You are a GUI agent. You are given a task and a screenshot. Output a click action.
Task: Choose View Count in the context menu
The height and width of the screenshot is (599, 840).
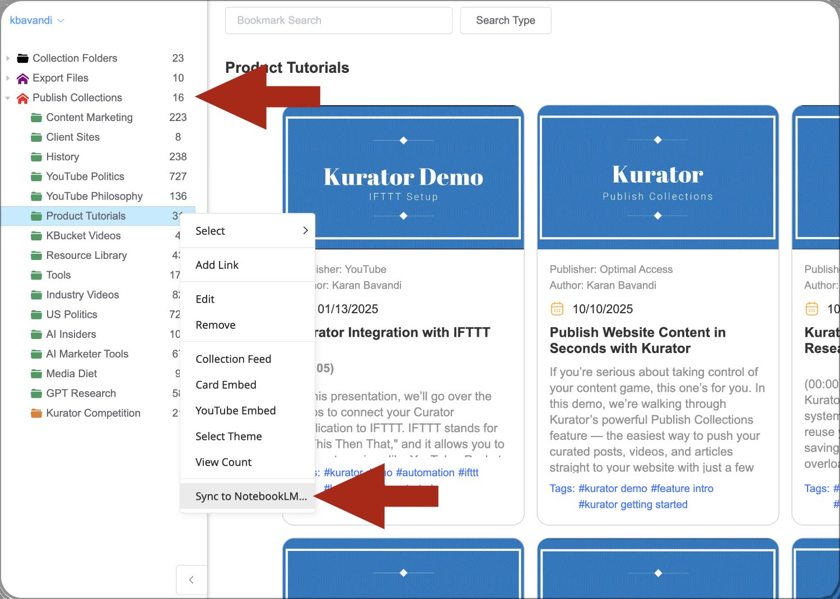point(248,462)
